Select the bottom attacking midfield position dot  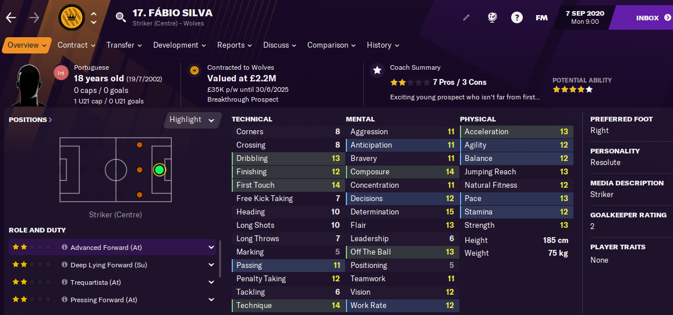click(x=139, y=195)
